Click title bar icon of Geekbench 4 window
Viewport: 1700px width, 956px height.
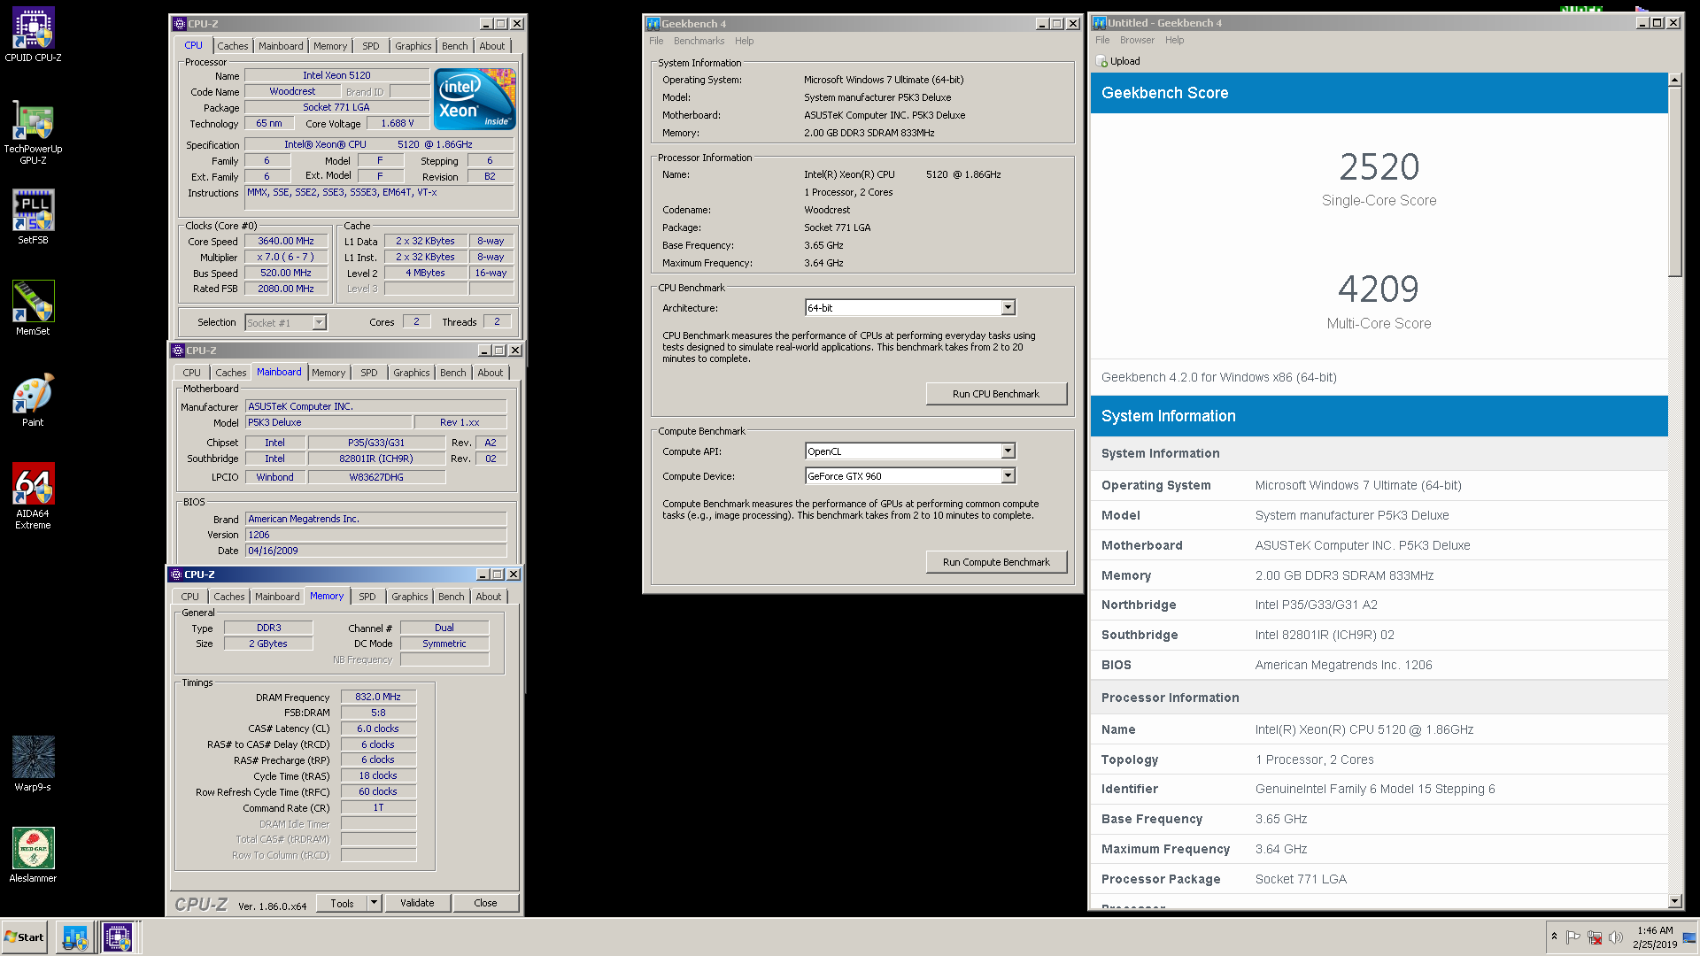(x=653, y=24)
